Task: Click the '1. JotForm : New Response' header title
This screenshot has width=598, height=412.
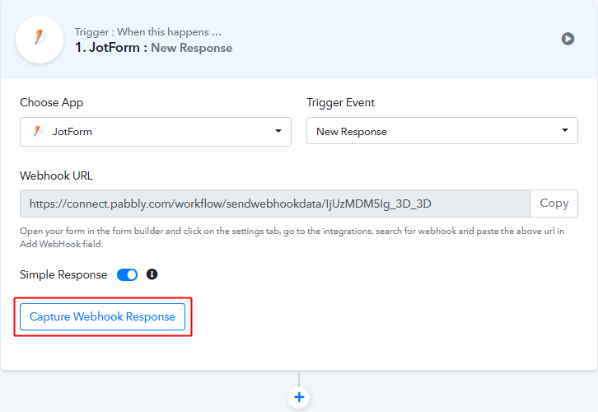Action: [x=153, y=48]
